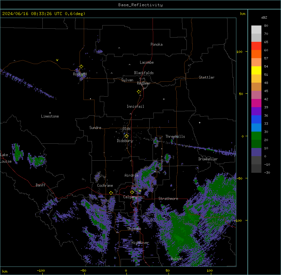Viewport: 281px width, 275px height.
Task: Click the Strathmore label
Action: (x=168, y=199)
